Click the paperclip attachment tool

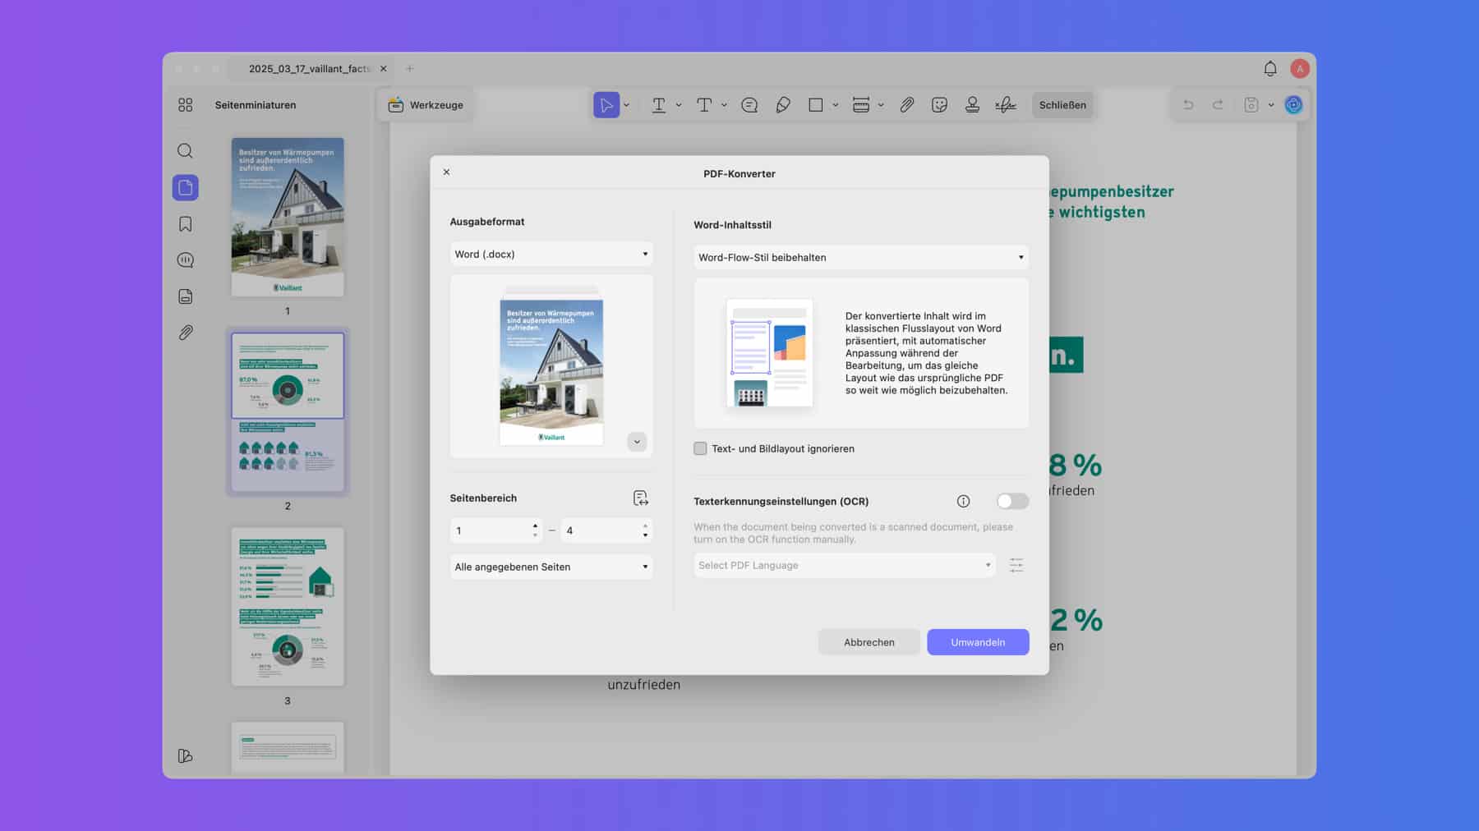click(x=906, y=104)
